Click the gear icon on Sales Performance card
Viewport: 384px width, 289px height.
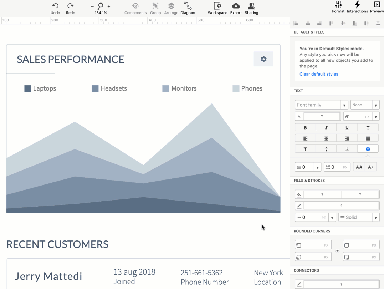point(263,59)
